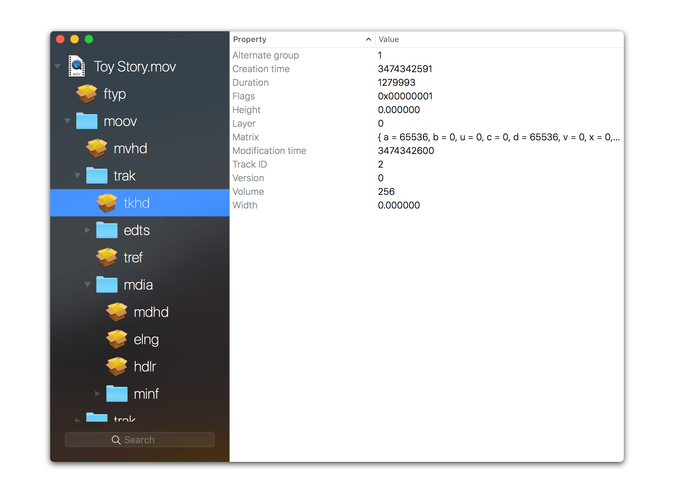Screen dimensions: 674x497
Task: Select the mdhd box icon
Action: click(x=117, y=312)
